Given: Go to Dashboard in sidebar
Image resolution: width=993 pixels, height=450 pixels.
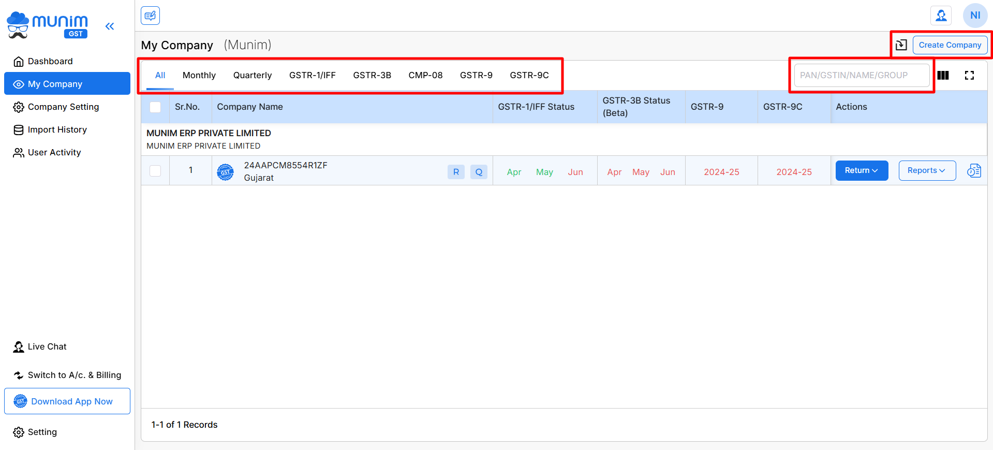Looking at the screenshot, I should pos(67,61).
